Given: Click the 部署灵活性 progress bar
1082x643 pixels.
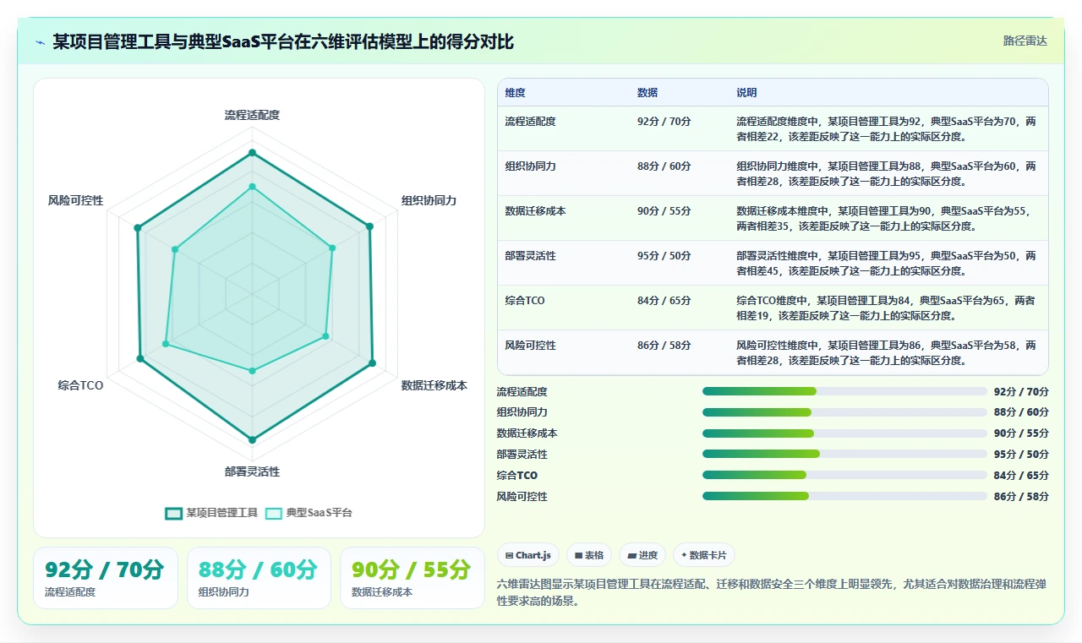Looking at the screenshot, I should coord(844,454).
